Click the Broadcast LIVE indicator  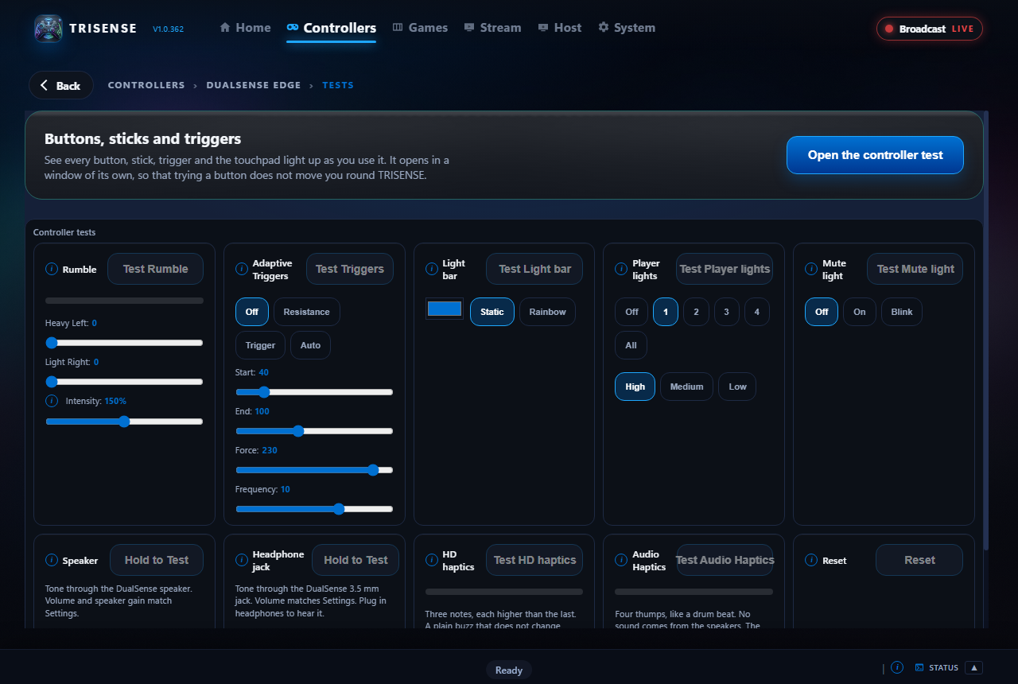click(930, 29)
